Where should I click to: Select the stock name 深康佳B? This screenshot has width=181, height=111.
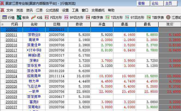click(x=34, y=45)
